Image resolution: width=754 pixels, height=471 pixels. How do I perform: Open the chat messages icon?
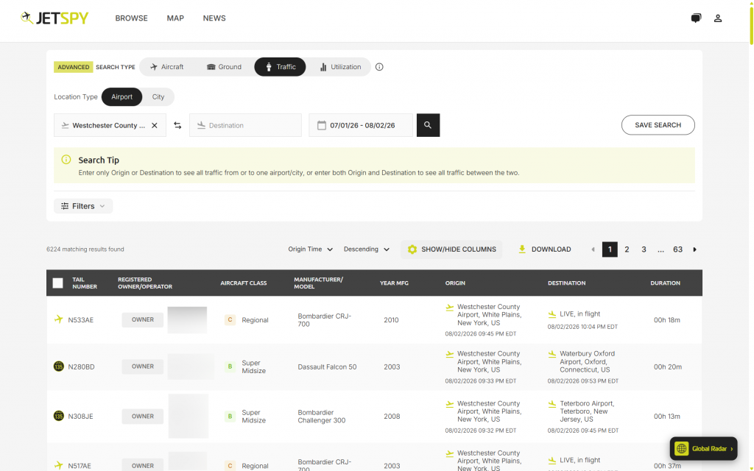(696, 18)
